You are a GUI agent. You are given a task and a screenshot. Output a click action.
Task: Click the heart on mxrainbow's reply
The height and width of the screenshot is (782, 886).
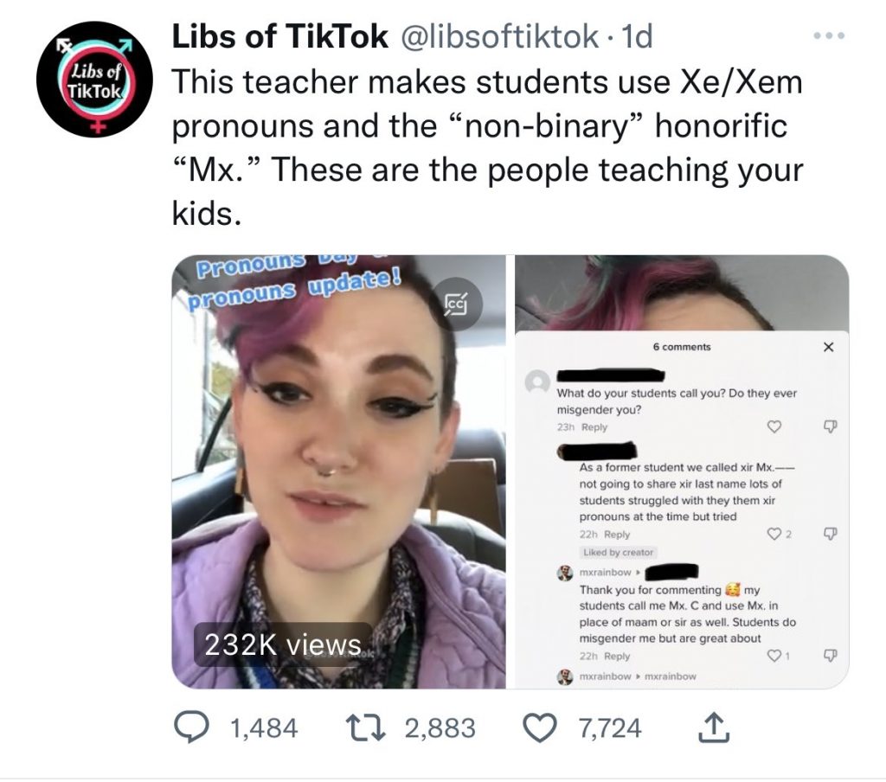coord(774,656)
